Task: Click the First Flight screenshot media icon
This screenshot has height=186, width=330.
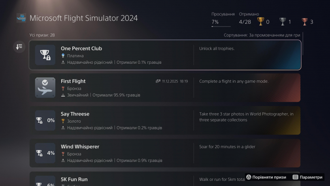Action: click(x=158, y=81)
